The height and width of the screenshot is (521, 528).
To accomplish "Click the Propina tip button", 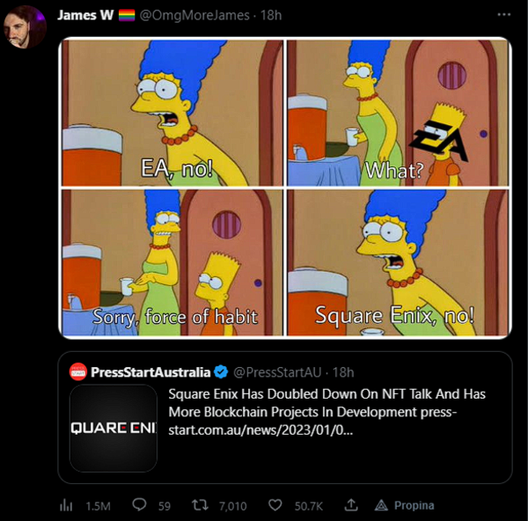I will 405,505.
